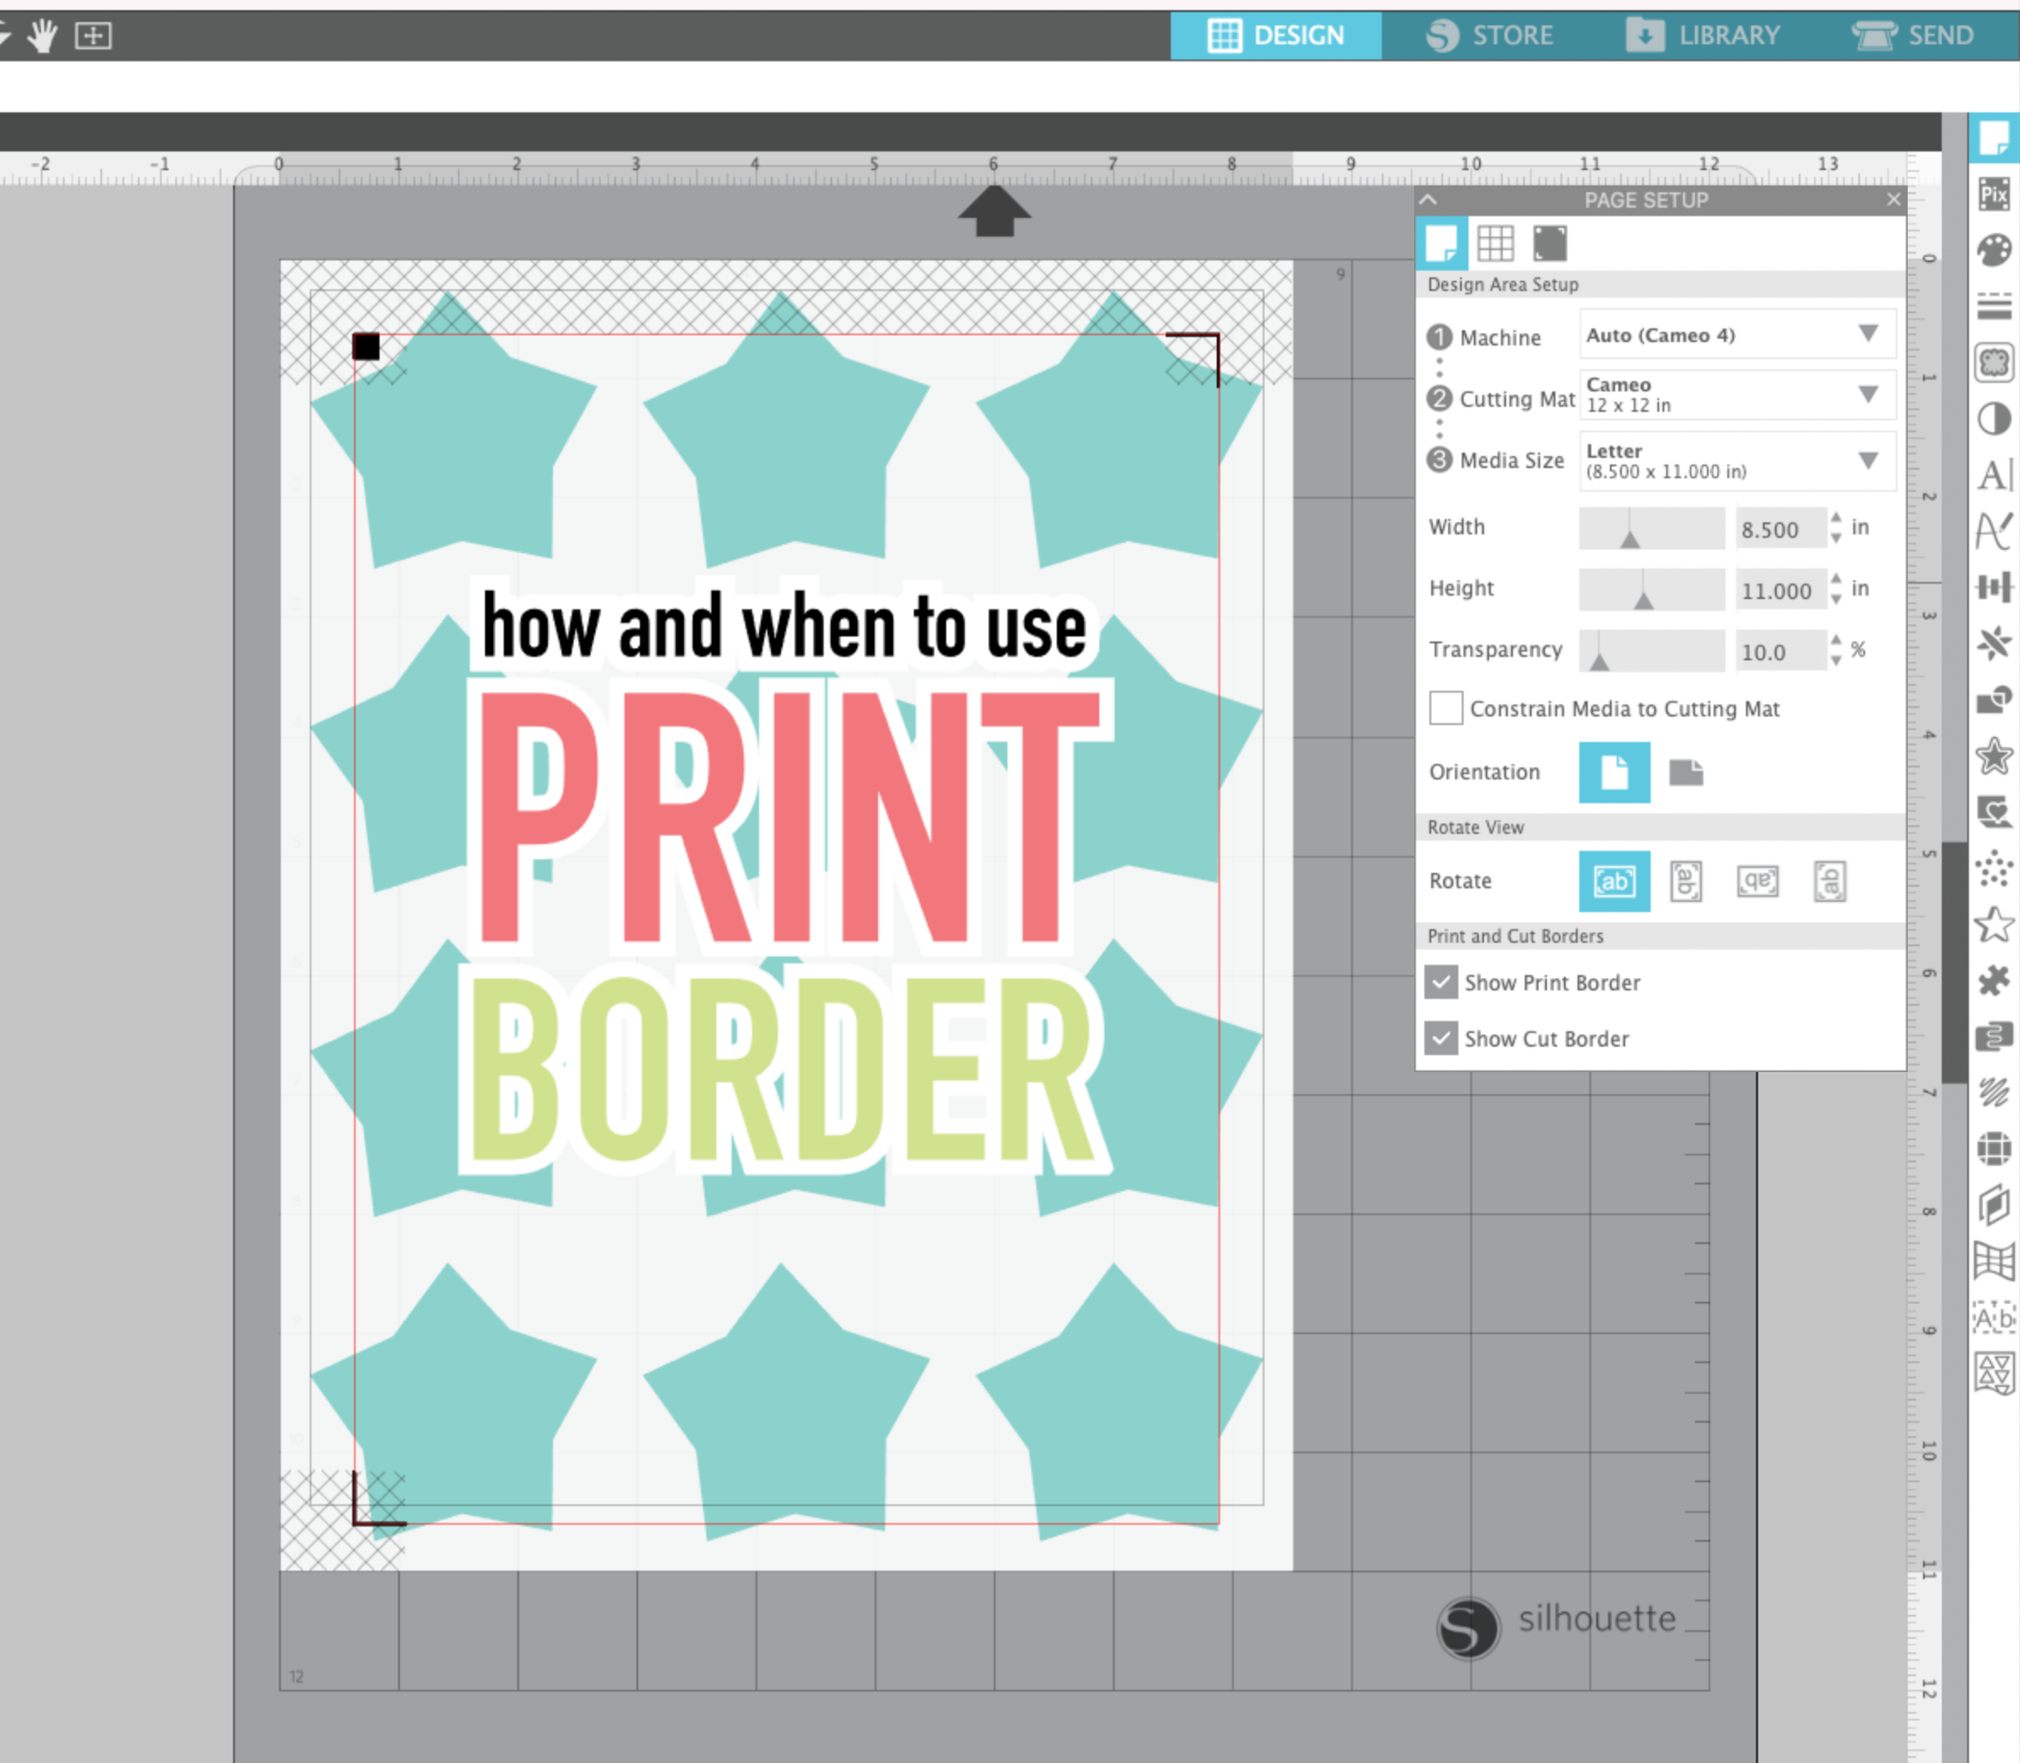Open the Fill color palette panel

click(x=1994, y=250)
